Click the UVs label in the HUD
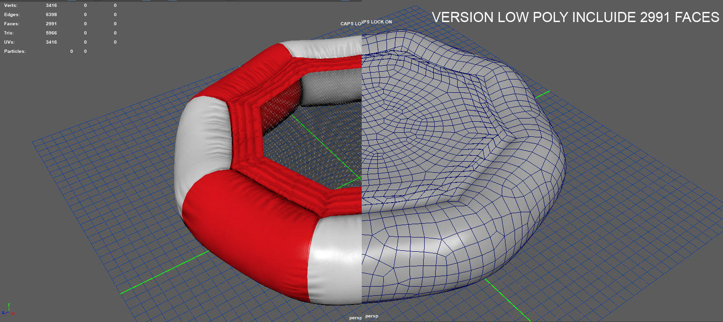This screenshot has height=322, width=723. 10,42
